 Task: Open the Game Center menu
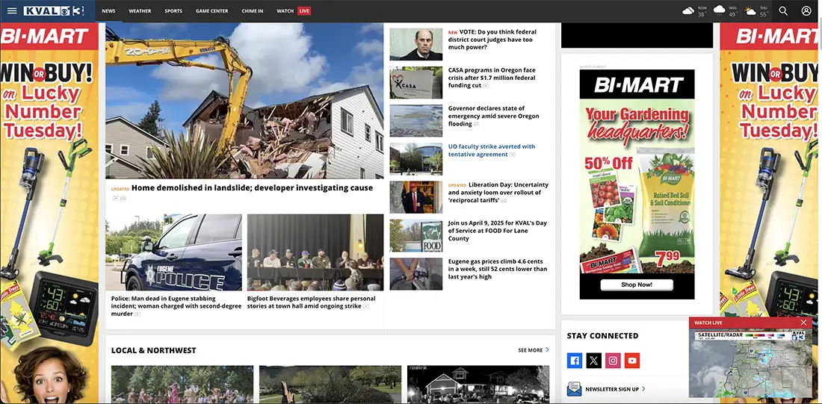coord(211,11)
